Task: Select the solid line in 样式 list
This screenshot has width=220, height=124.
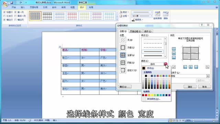Action: 153,52
